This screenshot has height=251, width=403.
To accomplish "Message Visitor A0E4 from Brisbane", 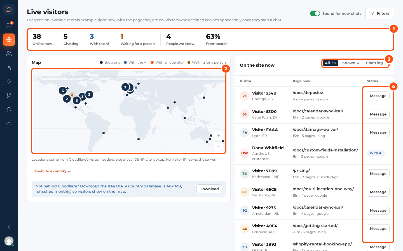I will 378,229.
